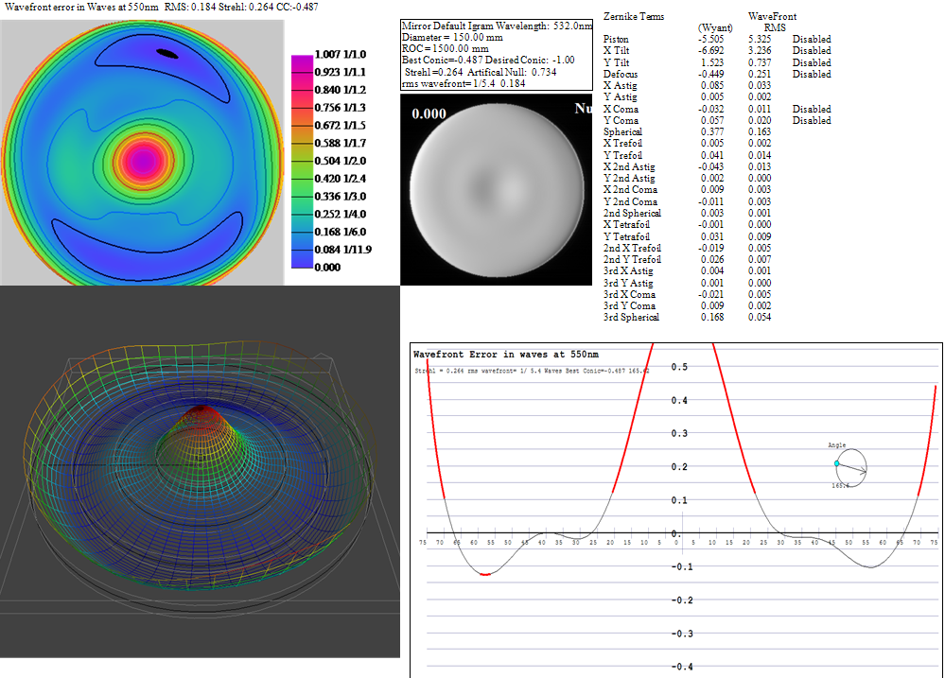Click the "Angle" label above the dial
Viewport: 945px width, 678px height.
tap(836, 444)
